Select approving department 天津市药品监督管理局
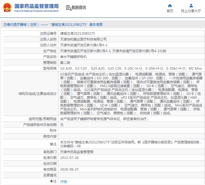 [x=77, y=152]
